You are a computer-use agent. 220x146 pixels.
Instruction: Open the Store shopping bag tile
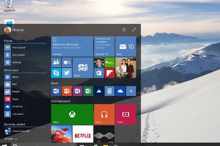point(99,73)
